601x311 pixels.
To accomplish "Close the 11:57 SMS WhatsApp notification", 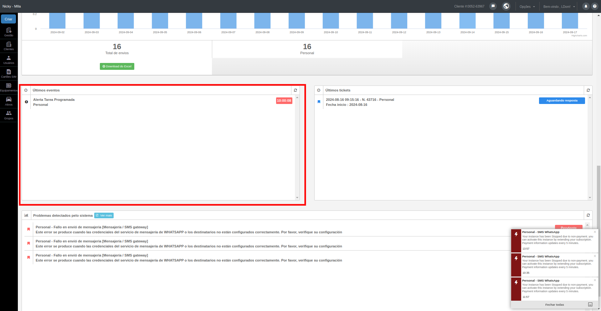I will 595,280.
